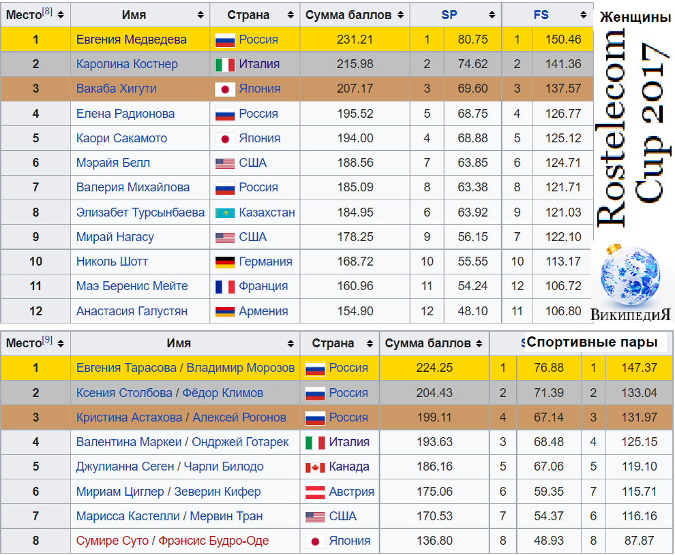This screenshot has width=675, height=555.
Task: Sort women's table by Имя arrows
Action: click(x=200, y=15)
